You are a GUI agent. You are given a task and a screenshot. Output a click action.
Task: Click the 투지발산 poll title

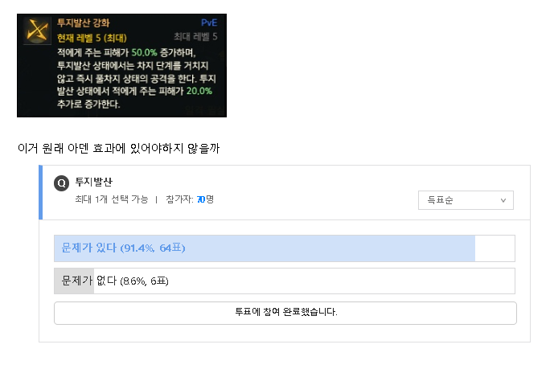[x=93, y=182]
